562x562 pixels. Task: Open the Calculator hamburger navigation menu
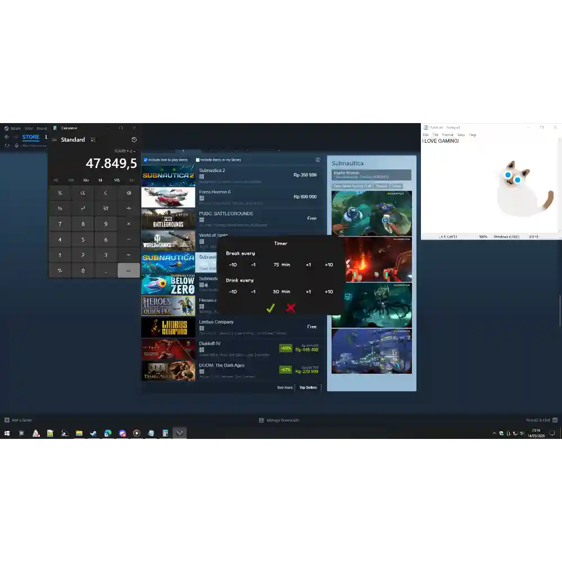pyautogui.click(x=55, y=140)
